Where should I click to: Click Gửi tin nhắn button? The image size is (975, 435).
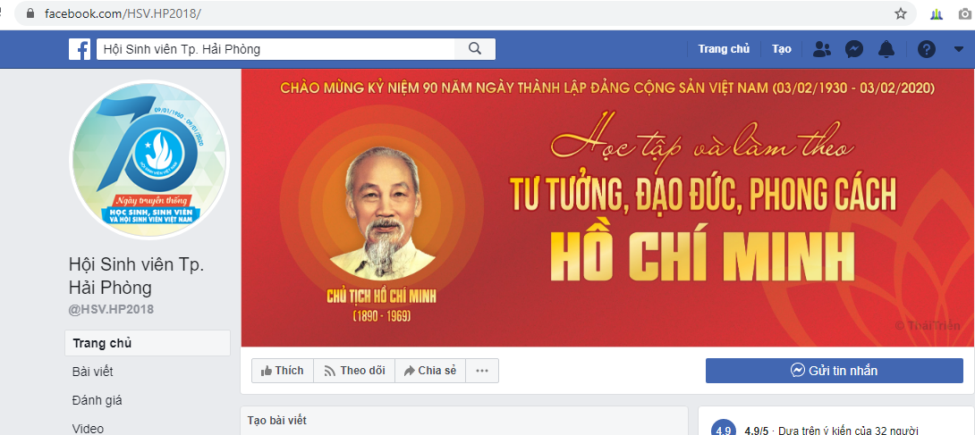tap(834, 371)
